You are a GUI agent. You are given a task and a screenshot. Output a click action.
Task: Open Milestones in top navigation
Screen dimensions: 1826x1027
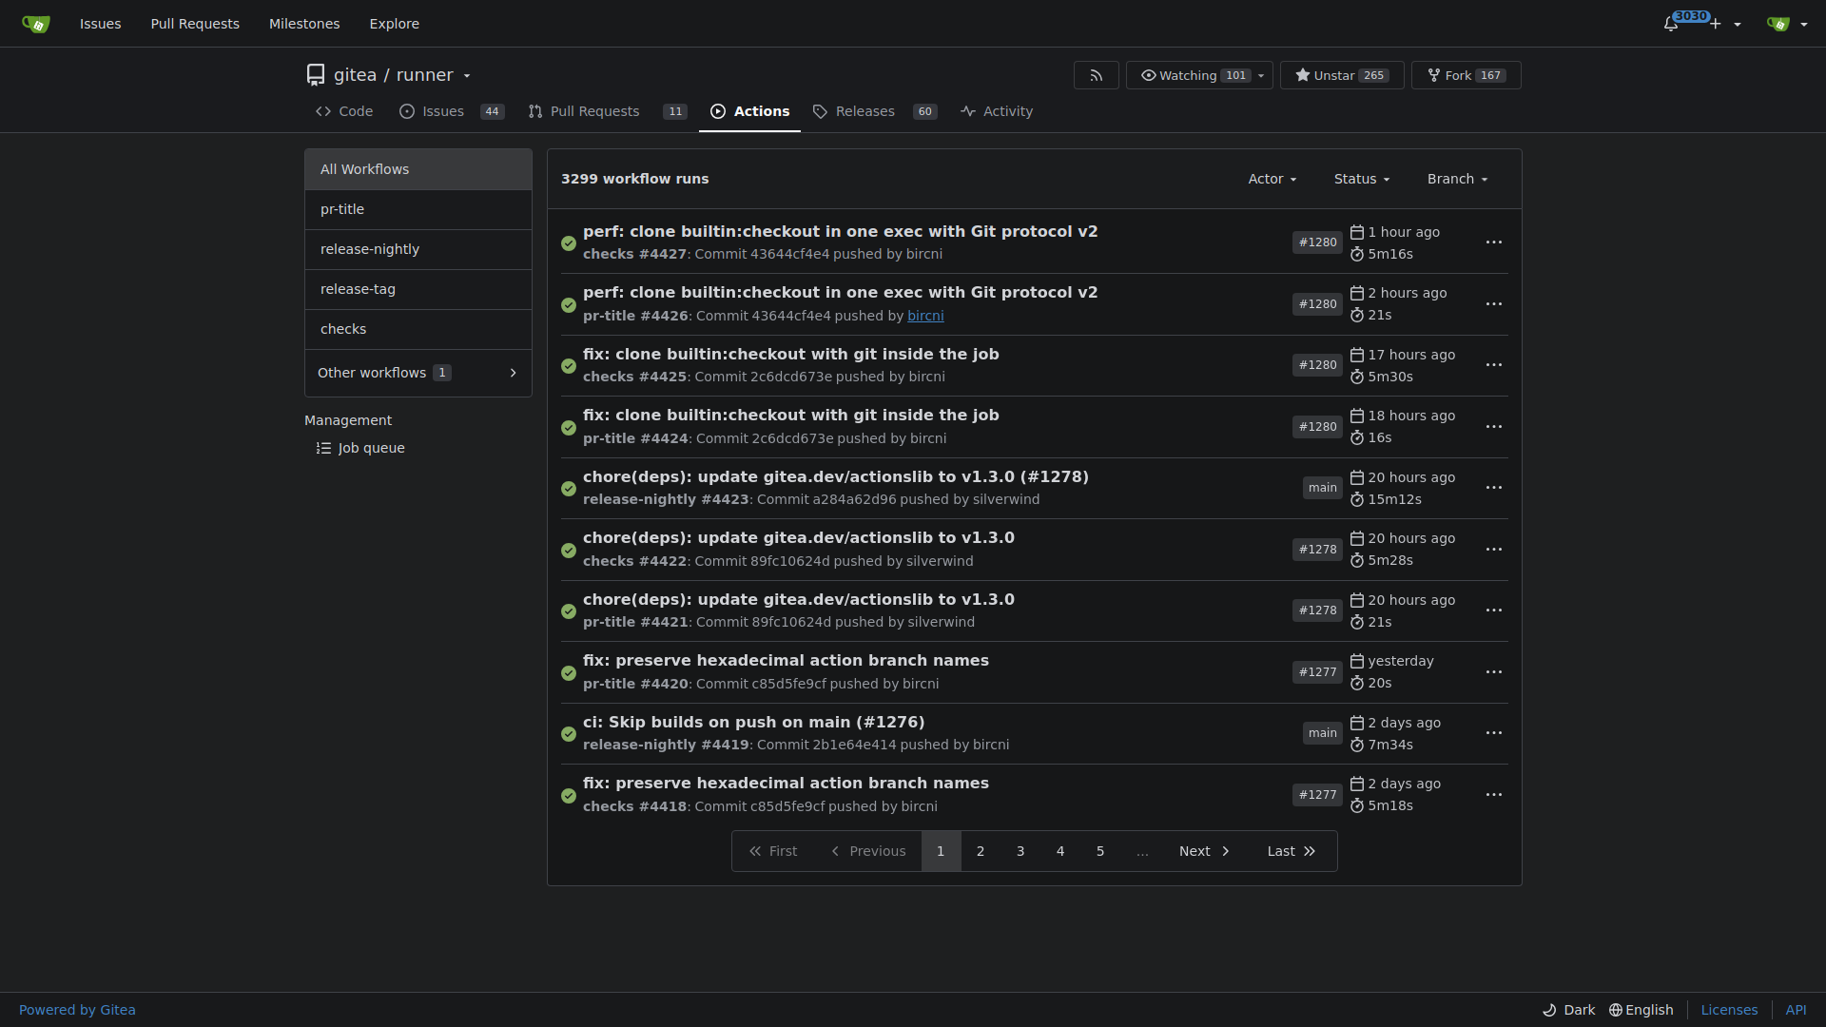tap(304, 24)
